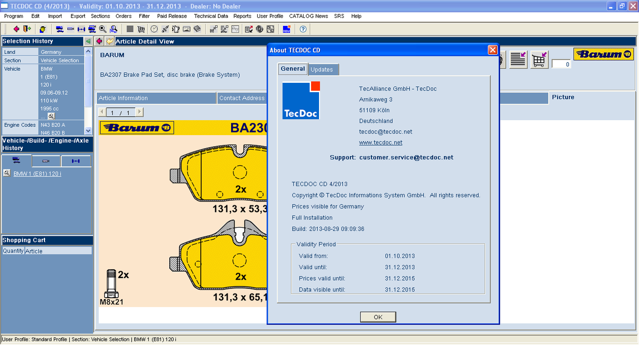Open the Contact Address tab
Image resolution: width=639 pixels, height=345 pixels.
click(242, 98)
